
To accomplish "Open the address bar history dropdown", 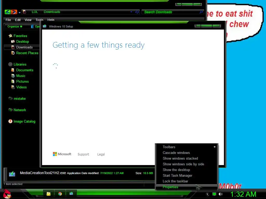I will [x=131, y=12].
